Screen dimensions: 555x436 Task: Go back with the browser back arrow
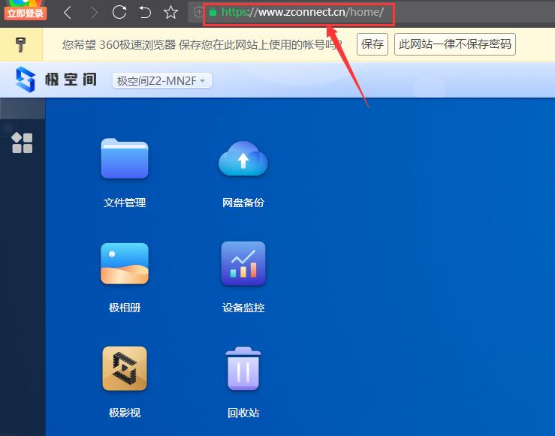tap(68, 13)
